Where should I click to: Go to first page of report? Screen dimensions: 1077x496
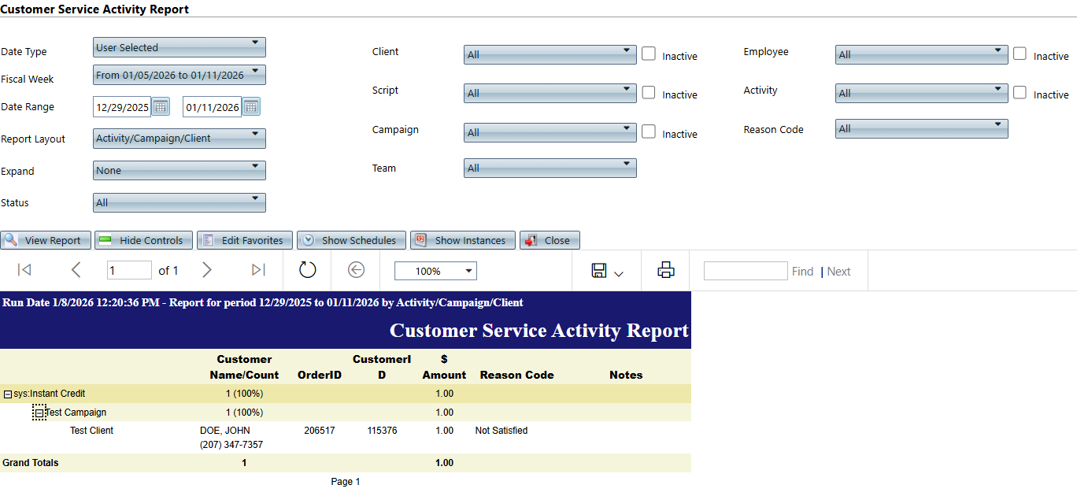tap(24, 270)
